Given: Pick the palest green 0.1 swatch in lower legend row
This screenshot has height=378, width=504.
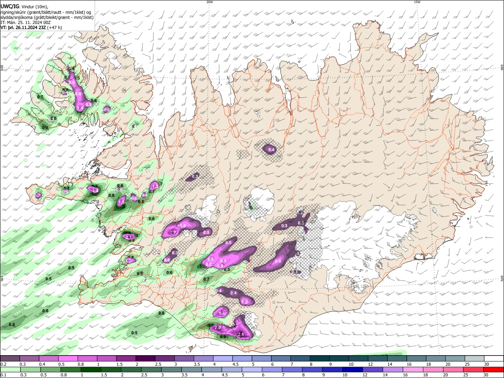Looking at the screenshot, I should (10, 369).
